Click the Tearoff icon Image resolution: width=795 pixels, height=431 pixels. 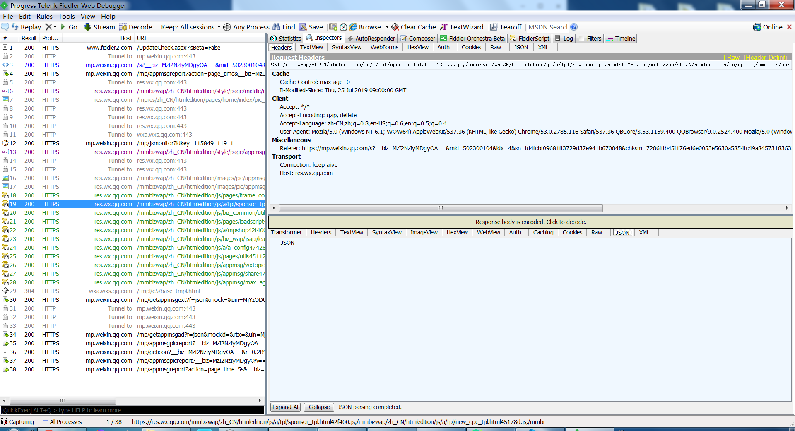click(494, 27)
